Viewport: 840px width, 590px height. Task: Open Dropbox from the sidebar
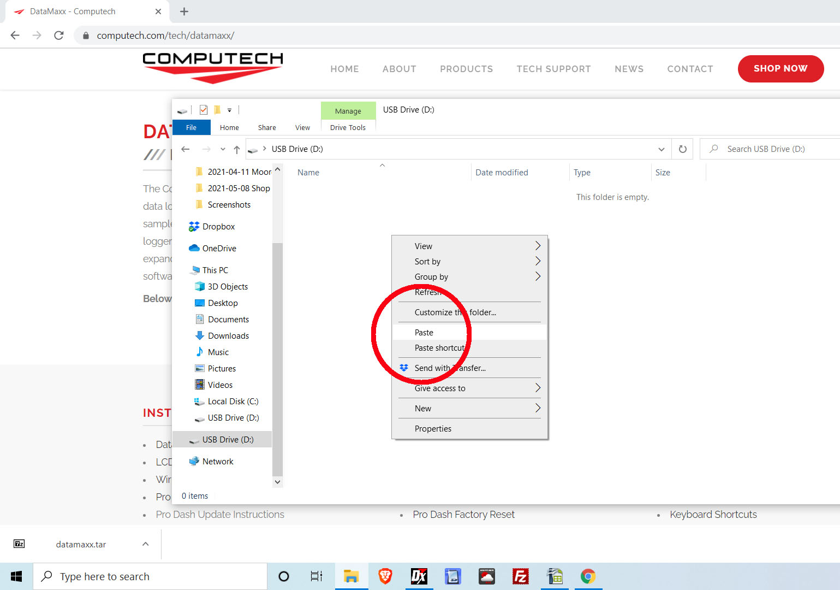click(218, 226)
